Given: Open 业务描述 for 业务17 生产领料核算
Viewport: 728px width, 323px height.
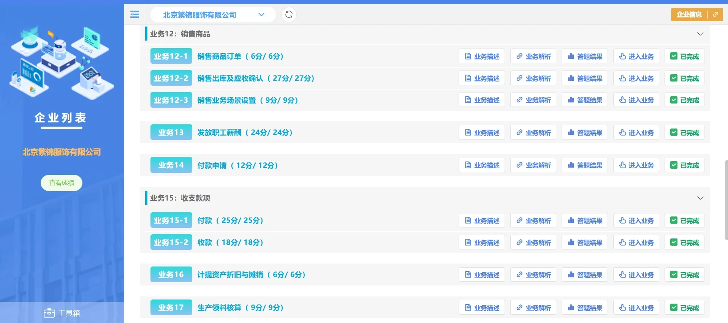Looking at the screenshot, I should (482, 307).
